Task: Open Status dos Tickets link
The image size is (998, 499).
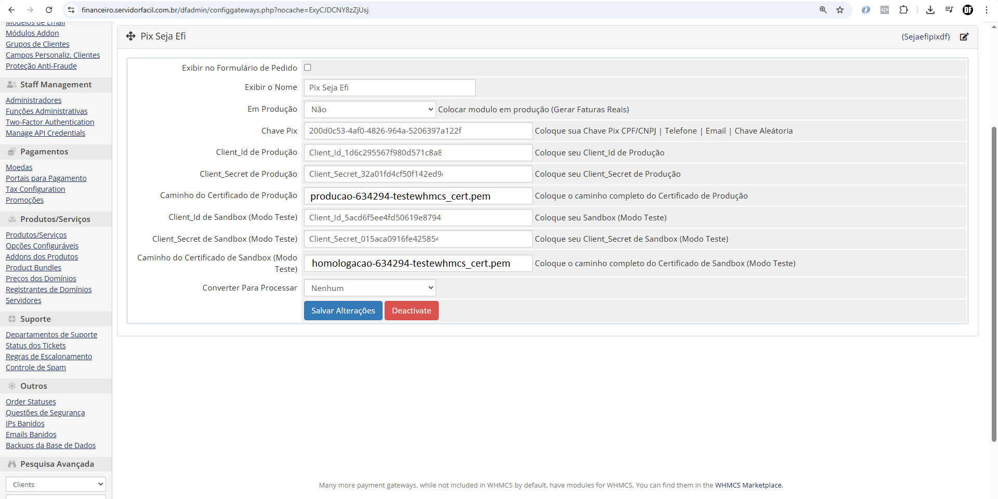Action: (x=36, y=346)
